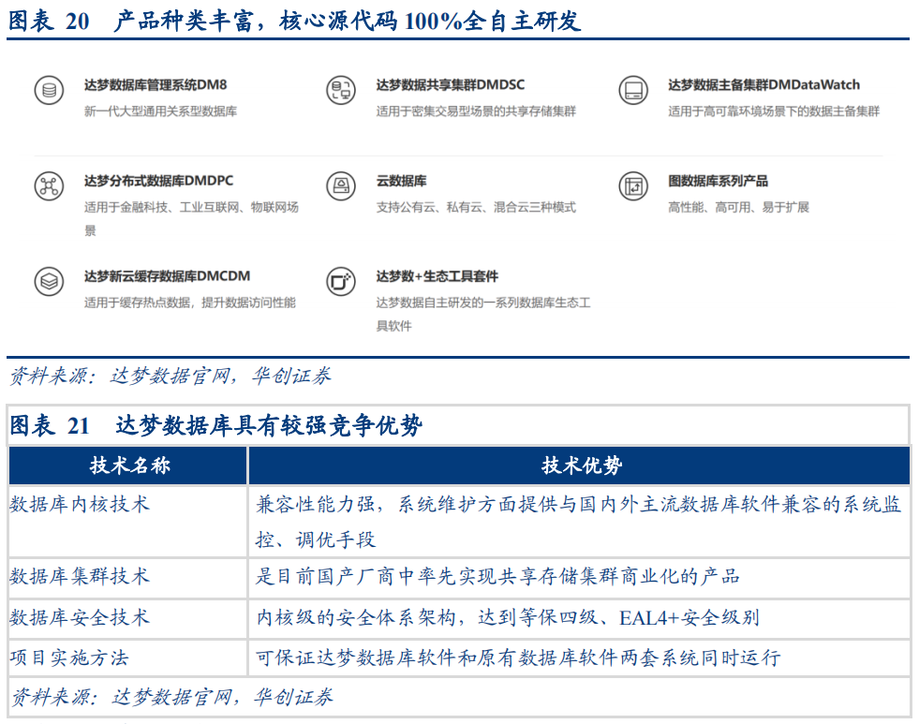Screen dimensions: 919x724
Task: Select description 达梦数据自主研发的一系列数据库生态工具软件
Action: point(483,314)
